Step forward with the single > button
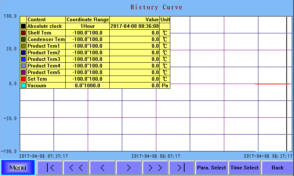294x176 pixels. 129,168
